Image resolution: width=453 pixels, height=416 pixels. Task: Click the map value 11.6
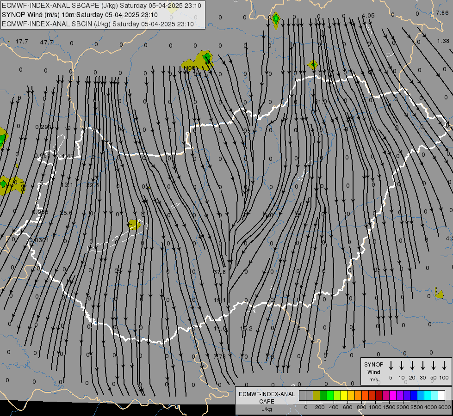pos(220,329)
